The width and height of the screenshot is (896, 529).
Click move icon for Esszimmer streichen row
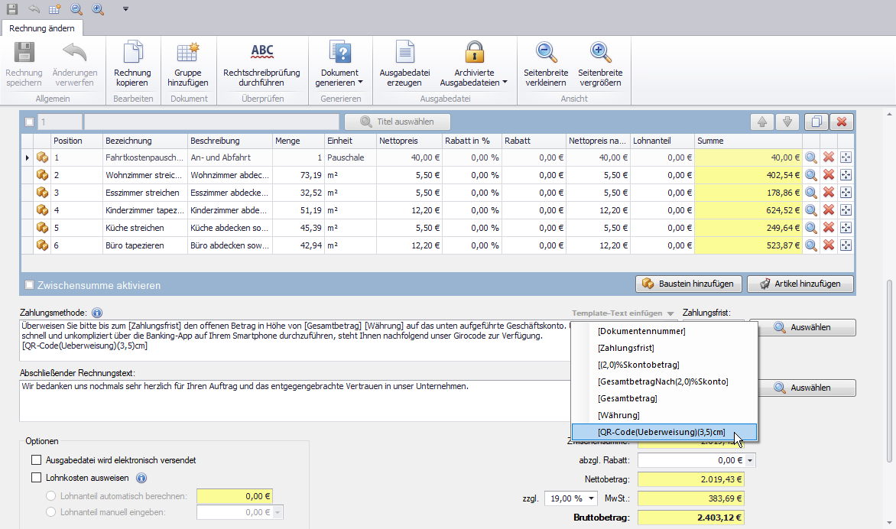coord(846,193)
